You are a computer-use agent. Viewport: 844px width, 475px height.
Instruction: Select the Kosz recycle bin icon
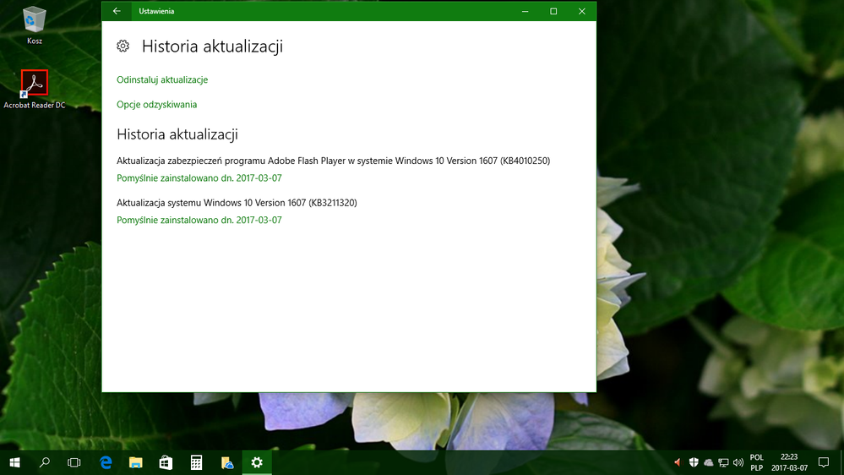pos(35,20)
